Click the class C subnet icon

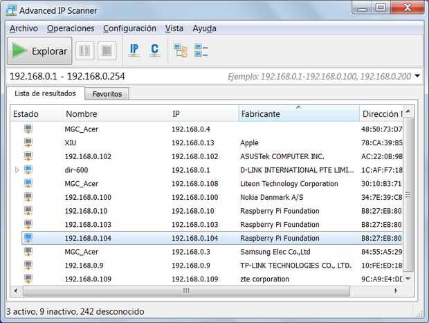click(154, 50)
